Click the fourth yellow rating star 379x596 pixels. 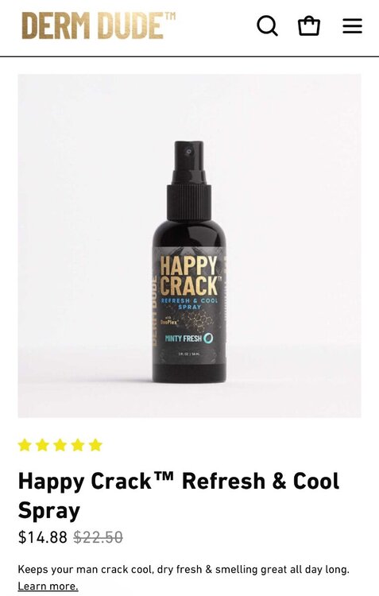point(78,445)
